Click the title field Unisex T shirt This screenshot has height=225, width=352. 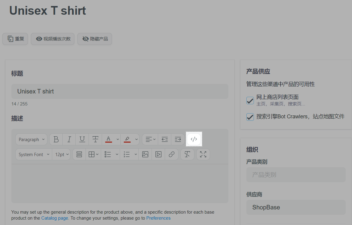(x=120, y=91)
